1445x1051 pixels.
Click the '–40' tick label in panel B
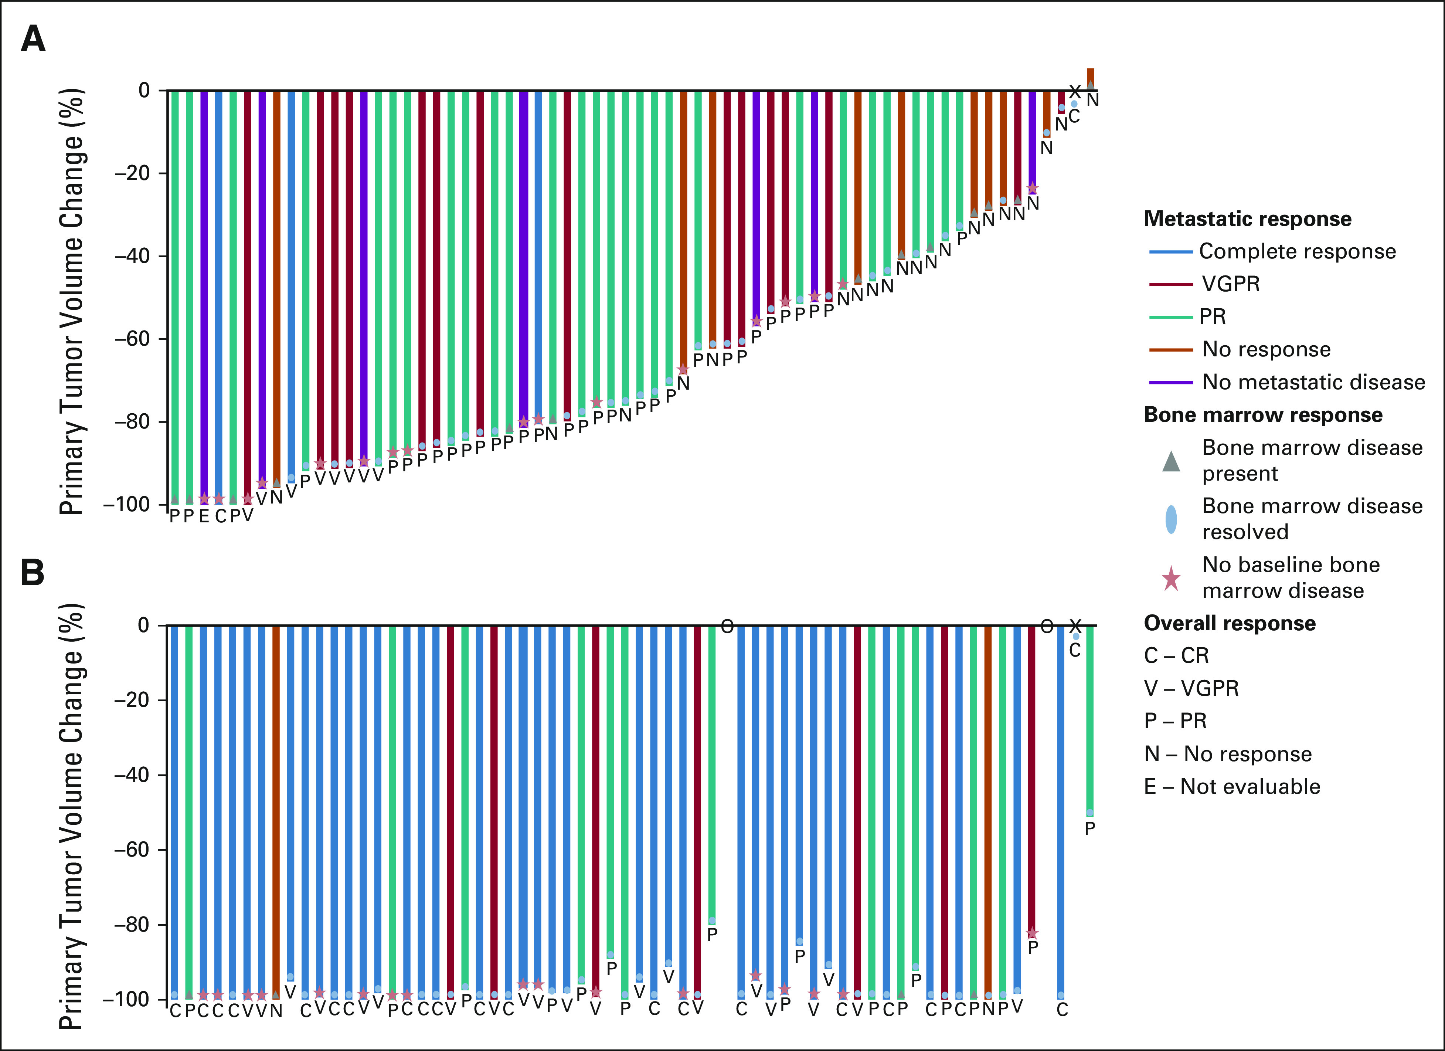132,775
